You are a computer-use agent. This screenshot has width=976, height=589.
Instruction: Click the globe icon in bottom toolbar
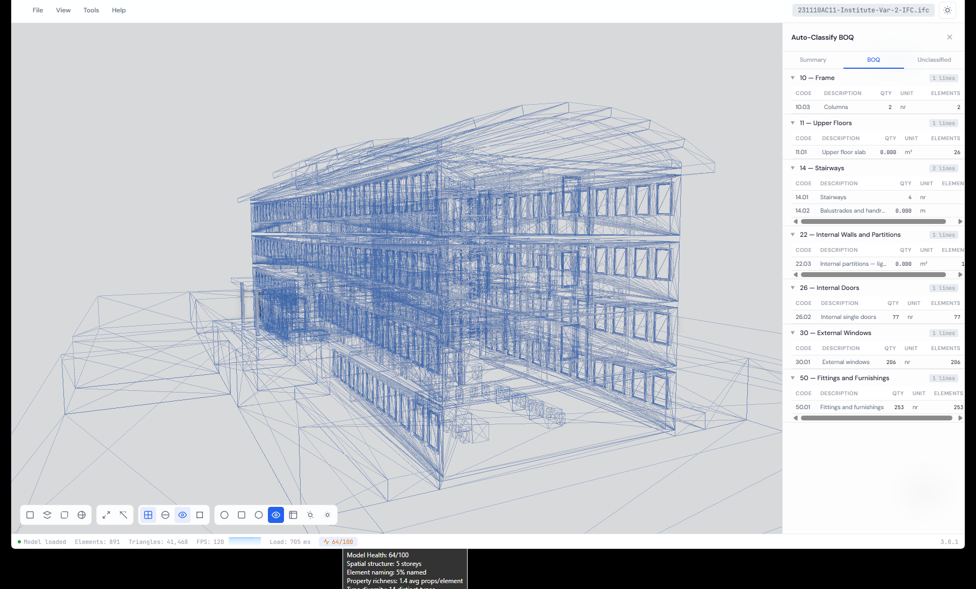click(x=82, y=515)
